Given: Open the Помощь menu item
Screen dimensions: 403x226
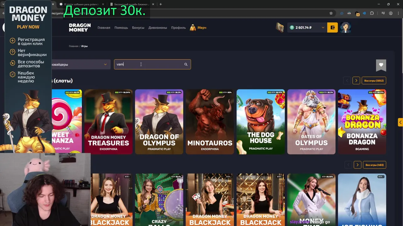Looking at the screenshot, I should click(121, 28).
